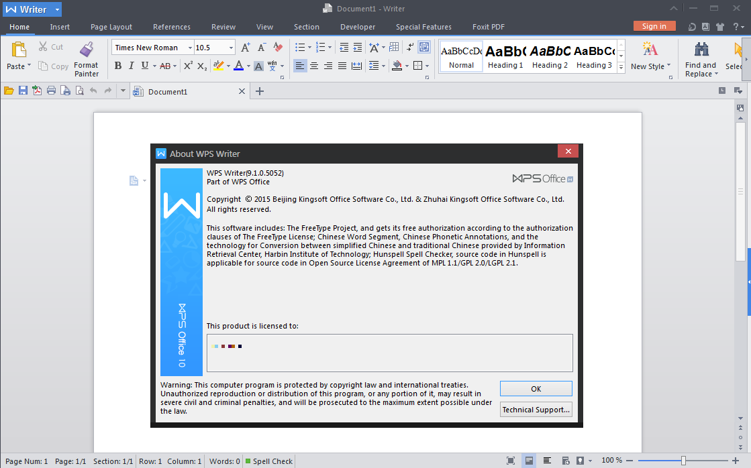This screenshot has width=751, height=468.
Task: Open the skin T-shirt icon in title bar
Action: [x=720, y=27]
